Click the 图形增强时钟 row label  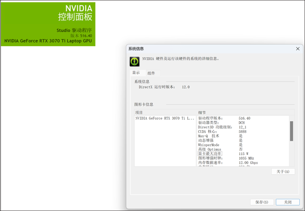tap(211, 158)
